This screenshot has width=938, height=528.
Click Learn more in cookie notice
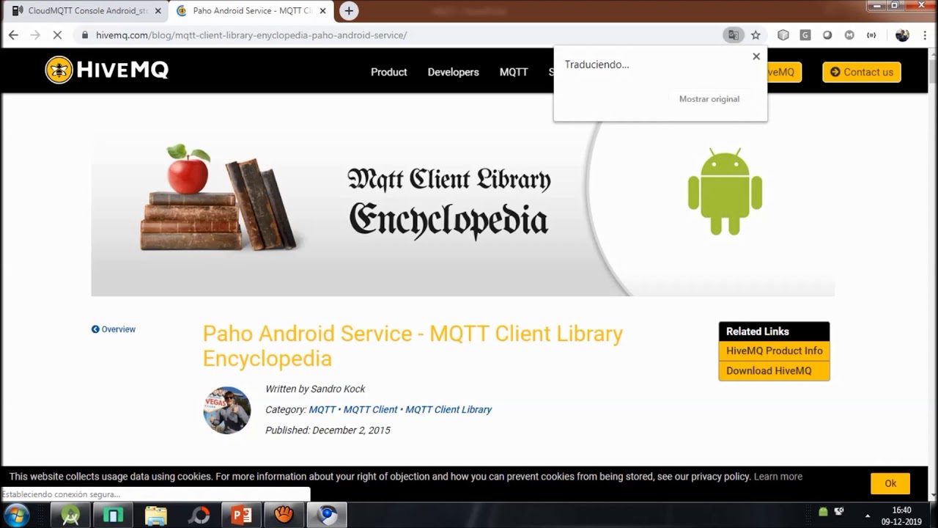[778, 477]
